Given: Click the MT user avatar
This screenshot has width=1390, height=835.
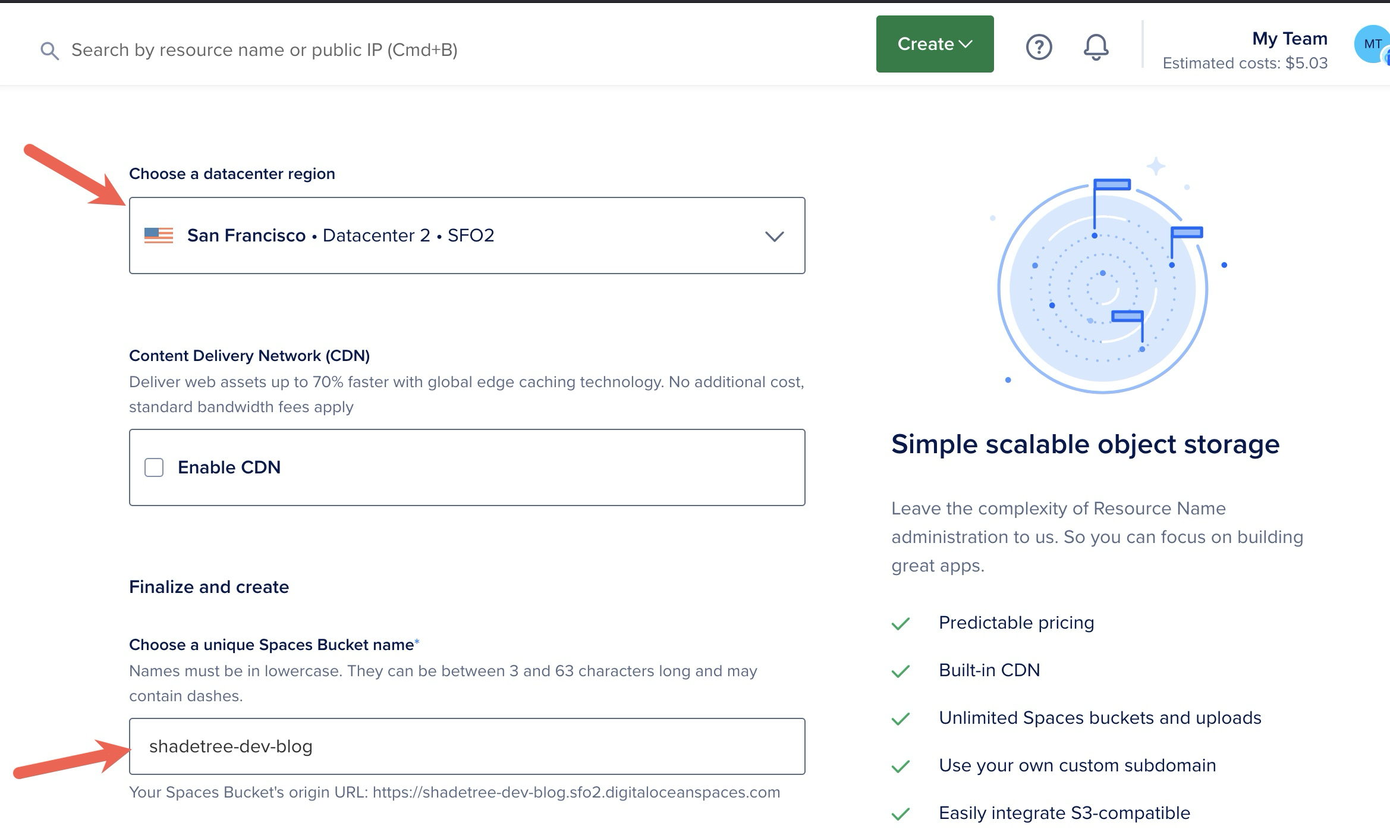Looking at the screenshot, I should (x=1372, y=44).
